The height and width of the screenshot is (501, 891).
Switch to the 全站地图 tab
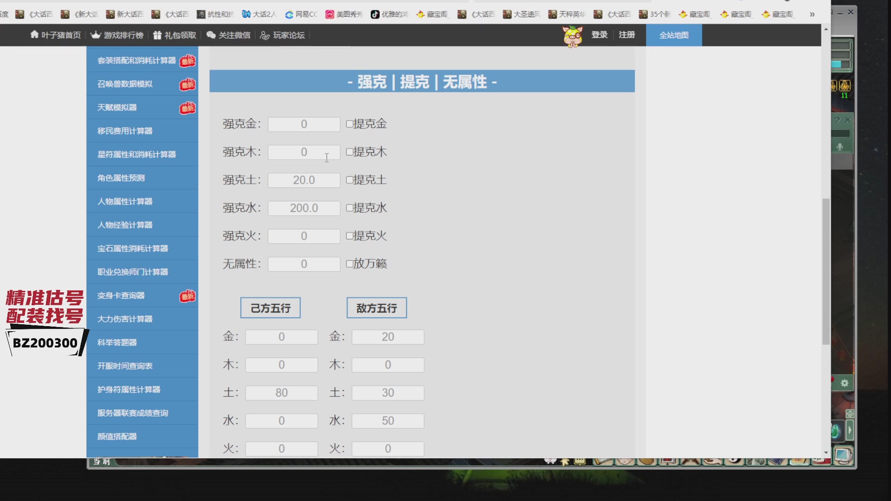click(673, 35)
